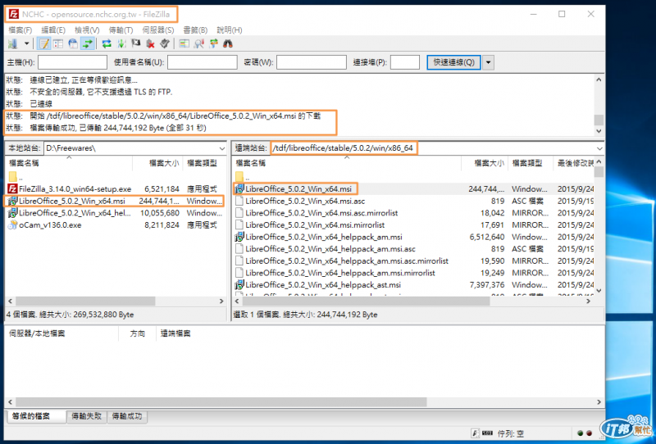Focus the 使用者名稱(U) username field

click(203, 62)
